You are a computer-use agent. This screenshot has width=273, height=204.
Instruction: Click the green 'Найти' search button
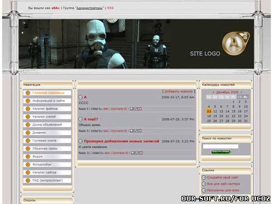(x=221, y=152)
